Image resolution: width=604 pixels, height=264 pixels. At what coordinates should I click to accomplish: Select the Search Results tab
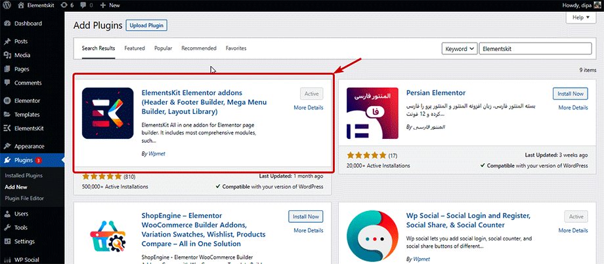click(98, 48)
